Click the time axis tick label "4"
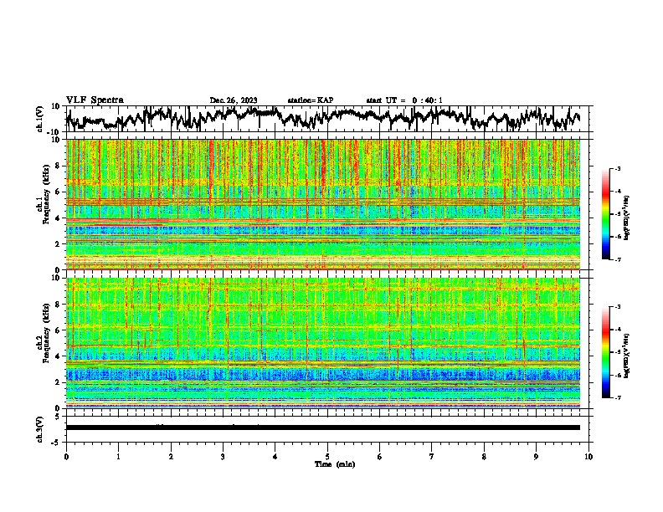Screen dimensions: 663x512 pos(275,457)
